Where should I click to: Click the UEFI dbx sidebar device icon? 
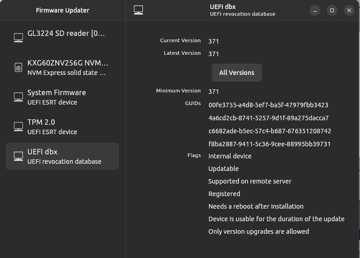pyautogui.click(x=18, y=156)
